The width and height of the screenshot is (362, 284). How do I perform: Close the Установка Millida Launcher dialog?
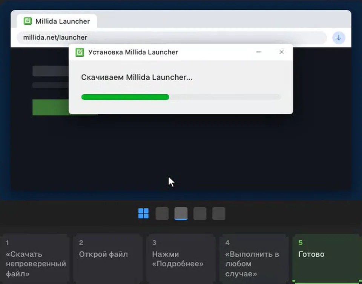pos(281,52)
